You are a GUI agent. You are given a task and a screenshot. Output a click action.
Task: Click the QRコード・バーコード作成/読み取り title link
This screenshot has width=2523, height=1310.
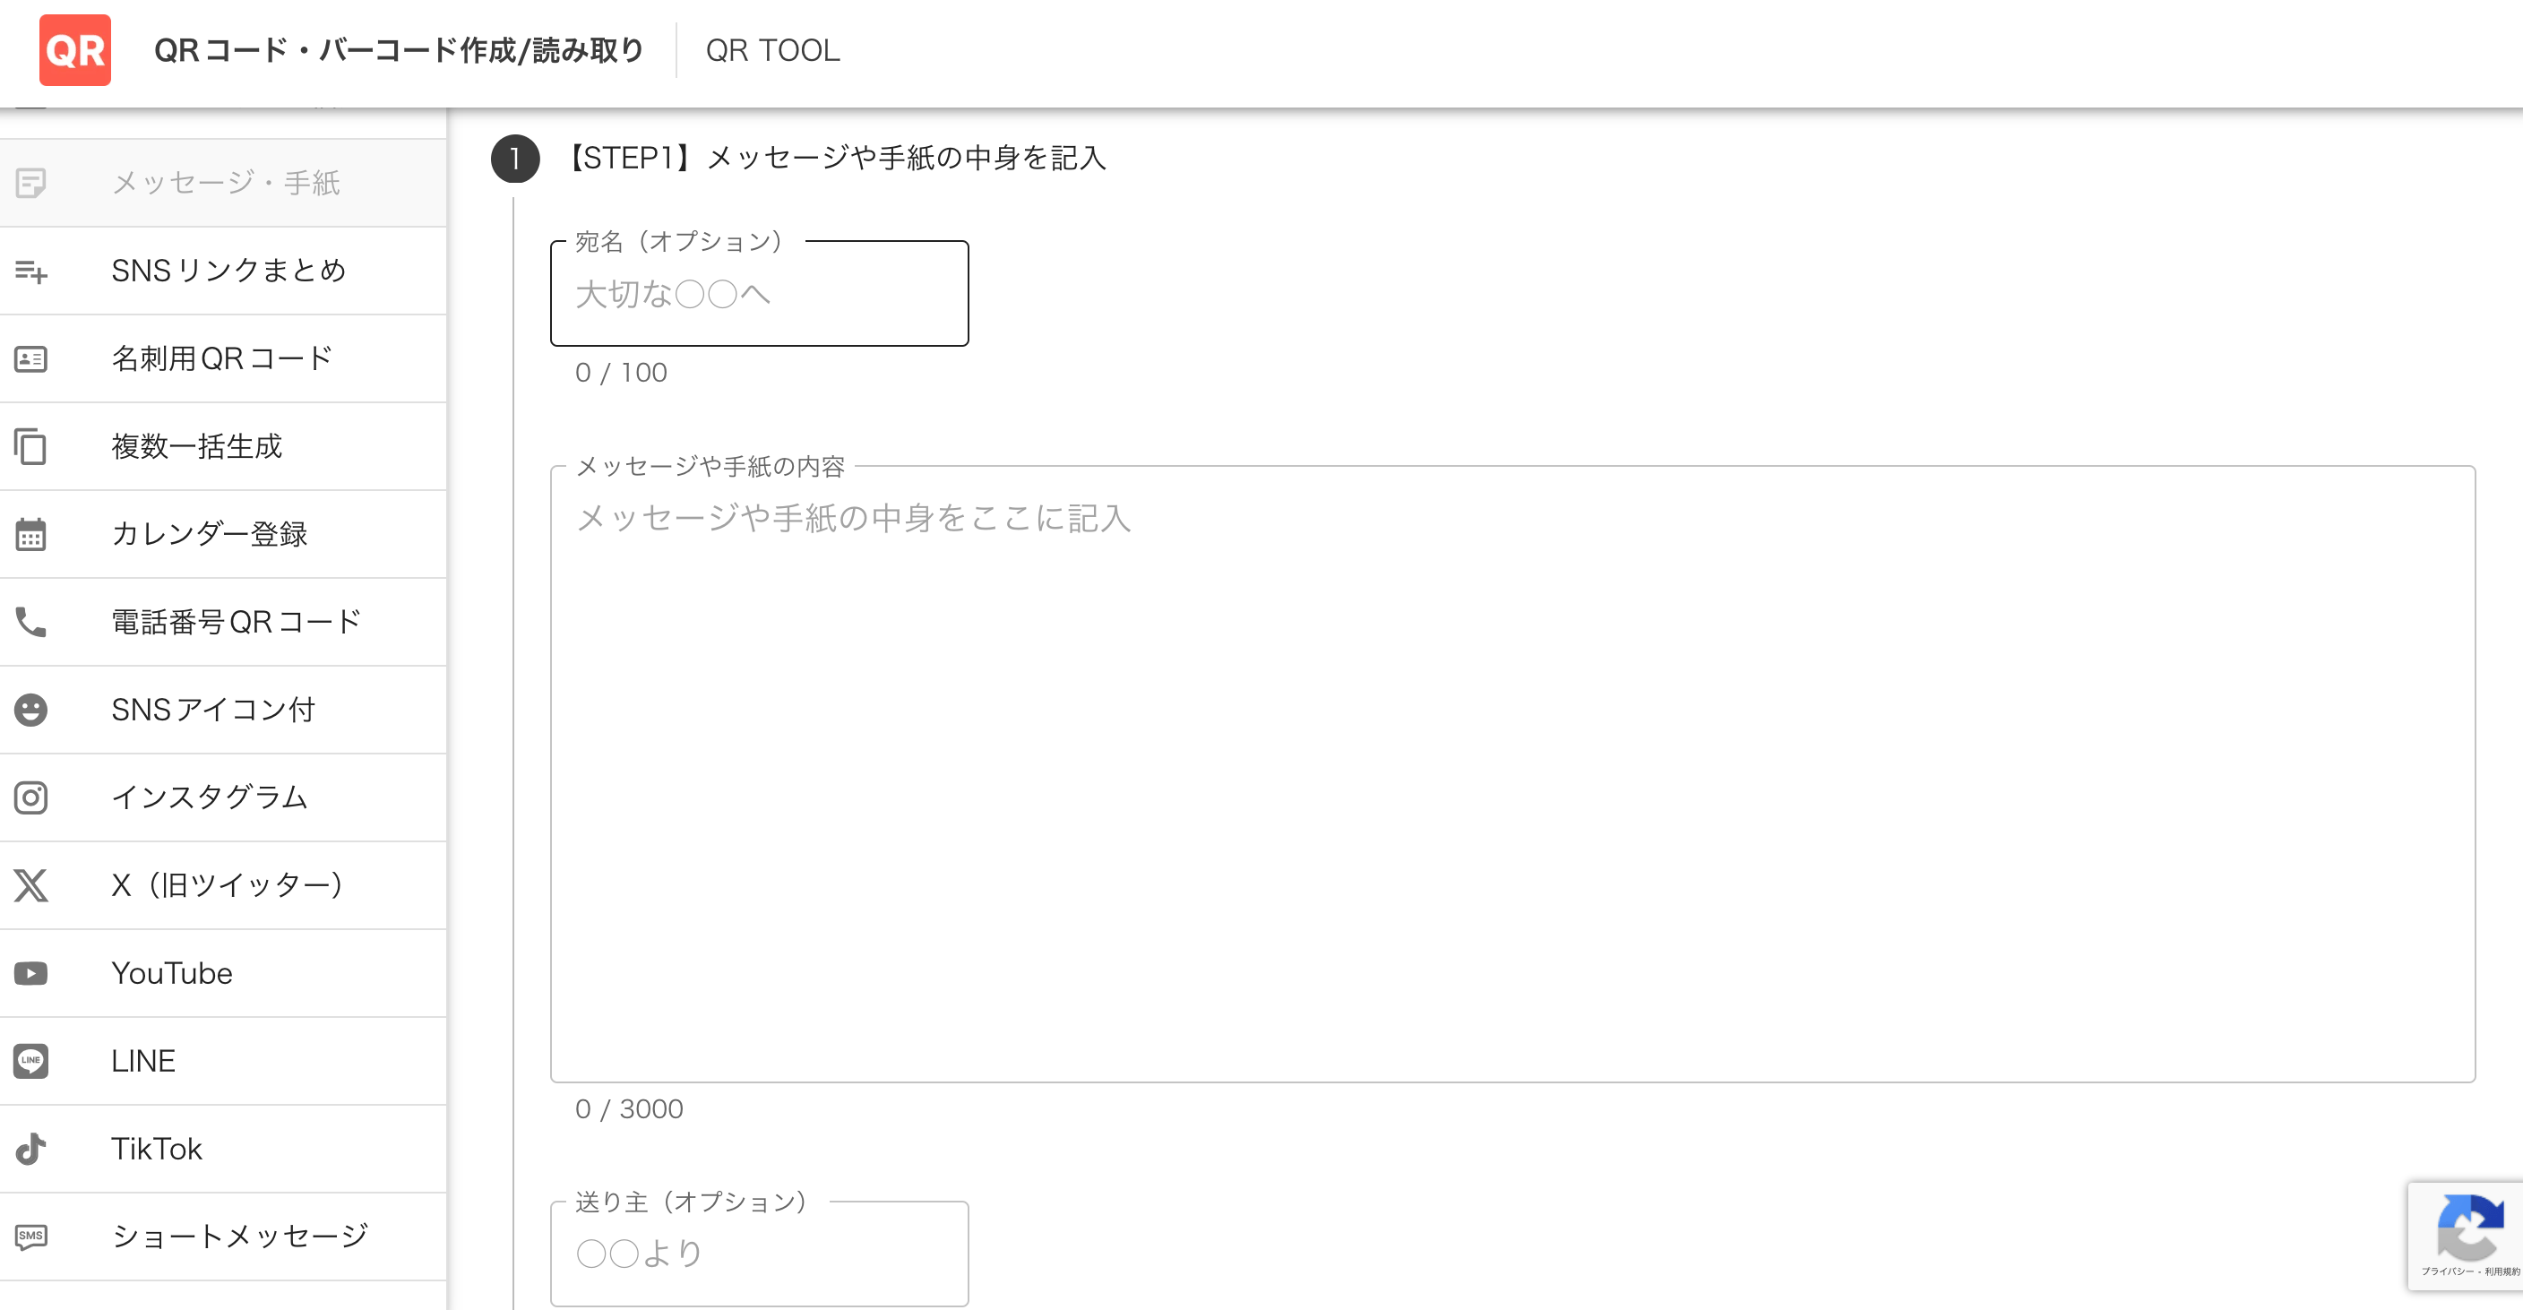(398, 49)
